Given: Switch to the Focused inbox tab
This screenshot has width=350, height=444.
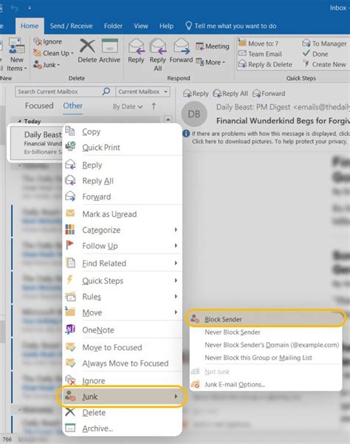Looking at the screenshot, I should (x=39, y=106).
